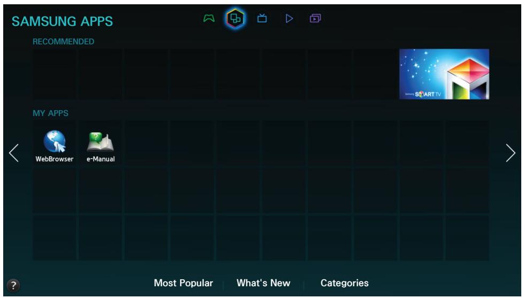The width and height of the screenshot is (525, 298).
Task: Open the Movies & TV play icon
Action: [289, 18]
